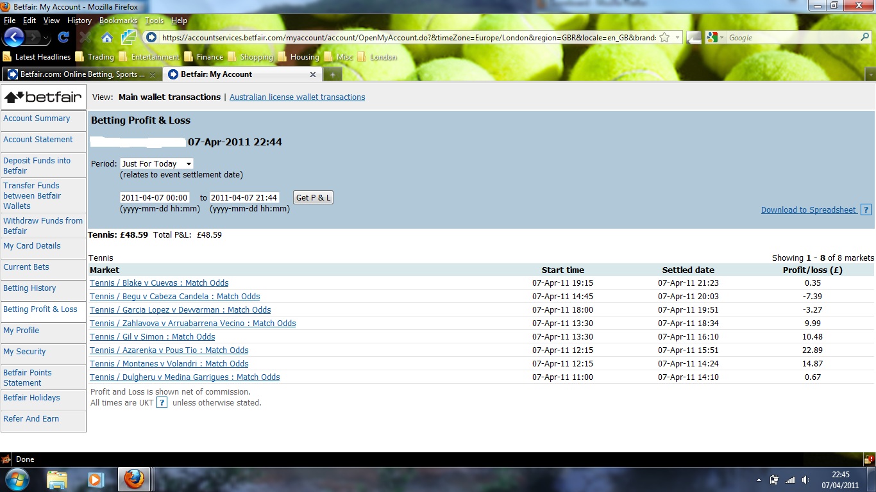The image size is (876, 492).
Task: Open Betfair Points Statement
Action: pyautogui.click(x=28, y=378)
